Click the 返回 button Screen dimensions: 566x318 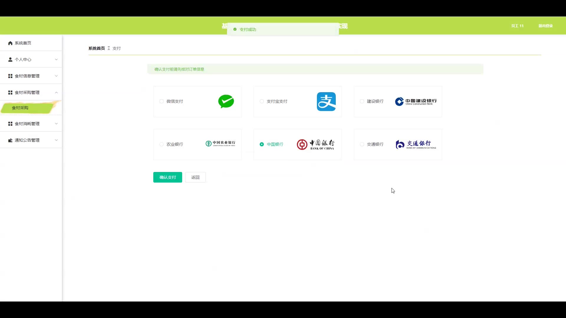pos(195,177)
